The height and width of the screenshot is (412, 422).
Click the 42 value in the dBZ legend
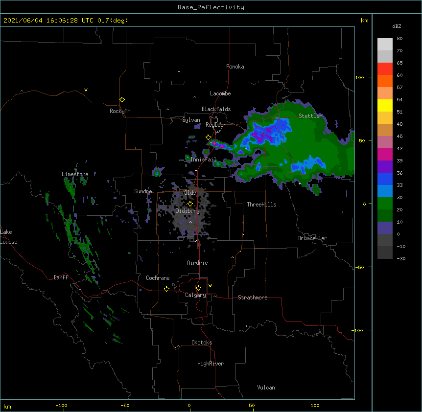399,148
